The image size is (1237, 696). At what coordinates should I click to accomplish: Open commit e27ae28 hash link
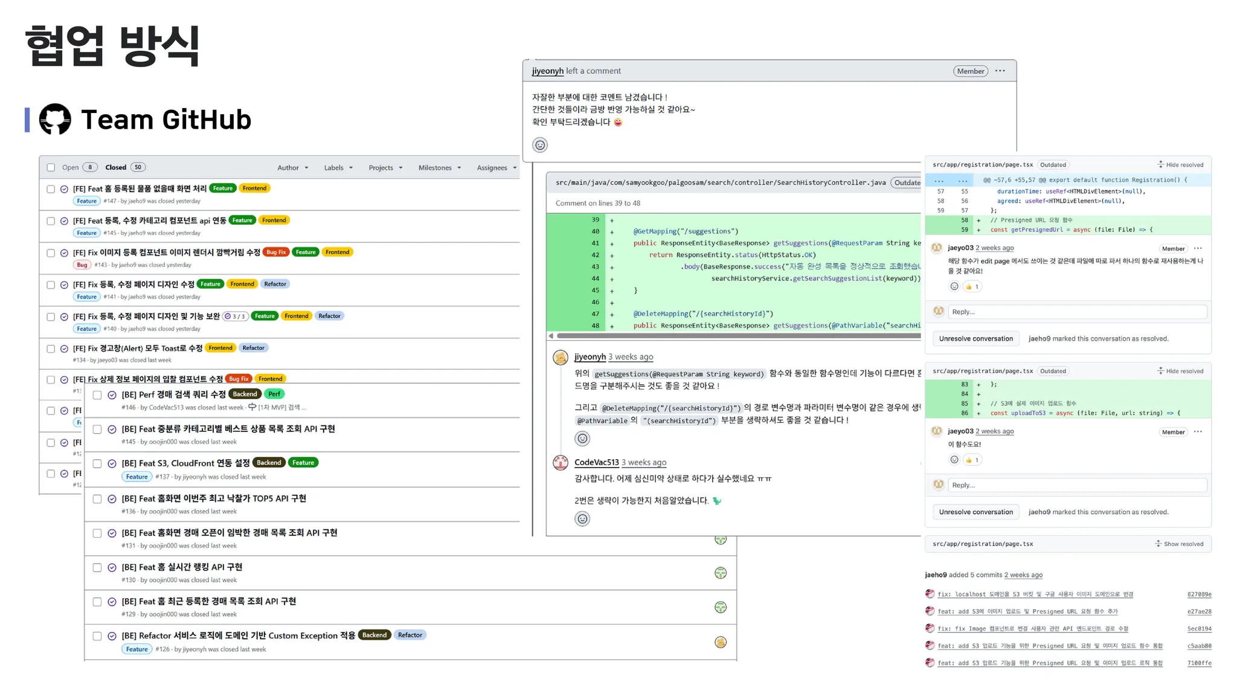1199,611
